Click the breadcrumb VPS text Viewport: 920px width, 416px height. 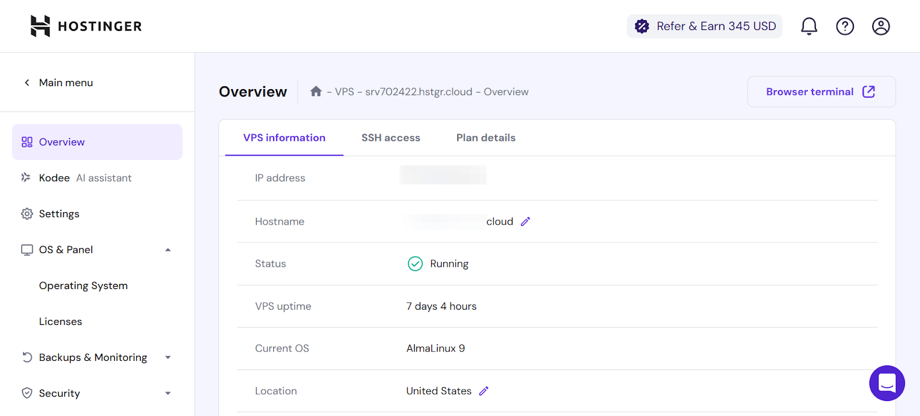coord(344,92)
